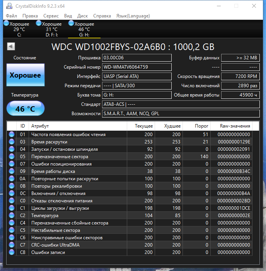Screen dimensions: 266x271
Task: Click the Raw-значения column header
Action: click(x=231, y=126)
